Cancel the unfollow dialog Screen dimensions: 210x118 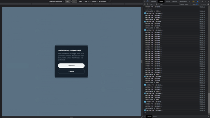pyautogui.click(x=71, y=72)
